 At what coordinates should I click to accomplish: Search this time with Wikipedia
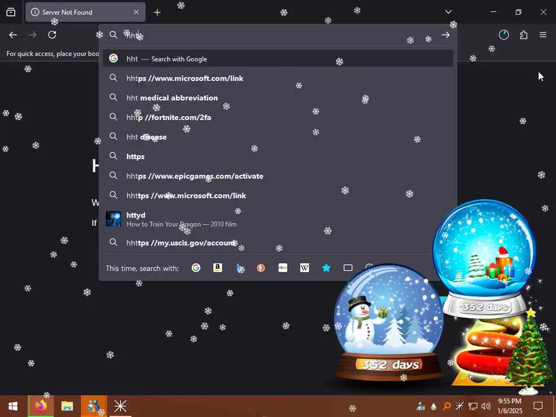point(304,268)
